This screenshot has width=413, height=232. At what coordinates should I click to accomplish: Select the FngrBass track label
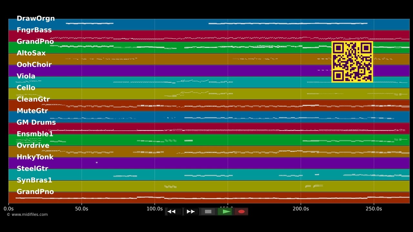34,30
